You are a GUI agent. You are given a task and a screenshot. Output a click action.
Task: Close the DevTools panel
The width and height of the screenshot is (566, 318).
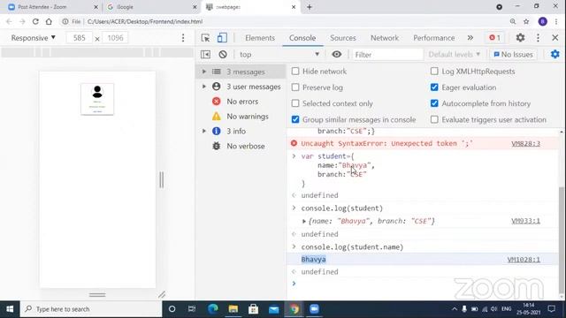click(x=555, y=37)
